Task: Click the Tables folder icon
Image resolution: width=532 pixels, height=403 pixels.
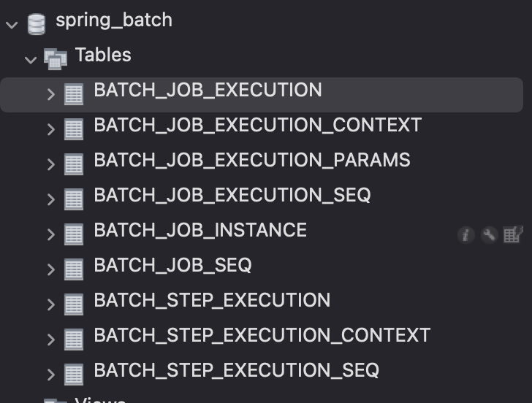Action: (x=56, y=59)
